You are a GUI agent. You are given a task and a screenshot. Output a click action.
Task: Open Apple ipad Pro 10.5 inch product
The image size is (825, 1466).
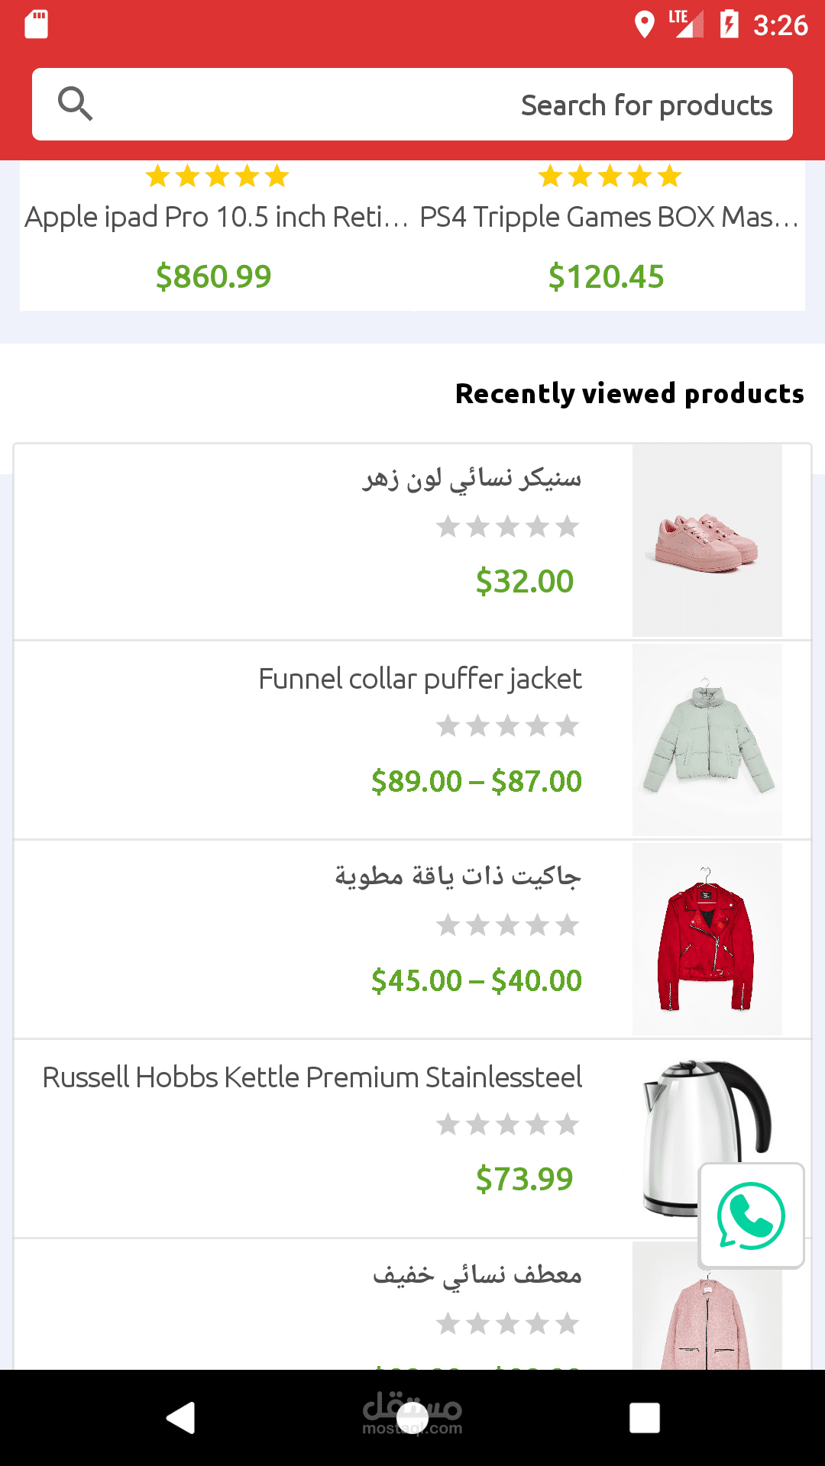216,218
